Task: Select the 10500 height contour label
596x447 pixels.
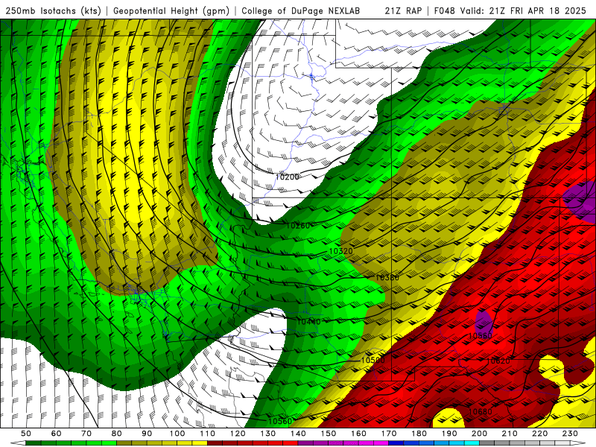Action: (373, 360)
